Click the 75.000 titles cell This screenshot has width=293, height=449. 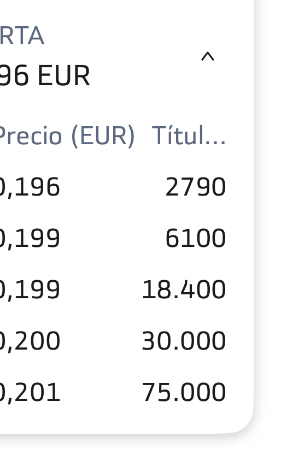(x=184, y=392)
